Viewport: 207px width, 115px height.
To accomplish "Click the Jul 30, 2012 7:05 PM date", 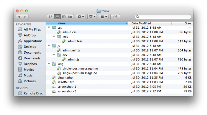I will 146,87.
